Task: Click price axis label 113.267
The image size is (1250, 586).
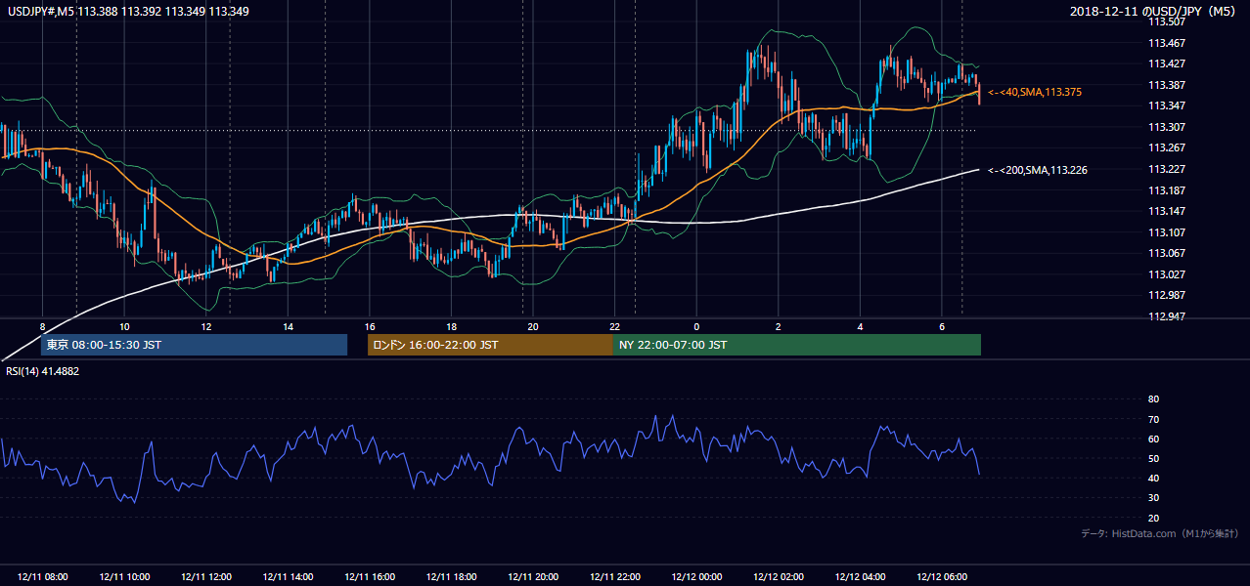Action: (1167, 148)
